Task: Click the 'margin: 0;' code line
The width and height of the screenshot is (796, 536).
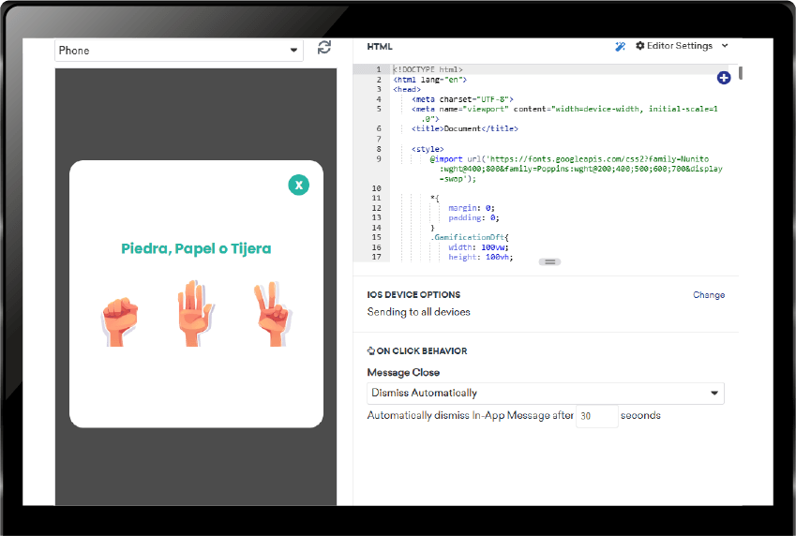Action: (471, 208)
